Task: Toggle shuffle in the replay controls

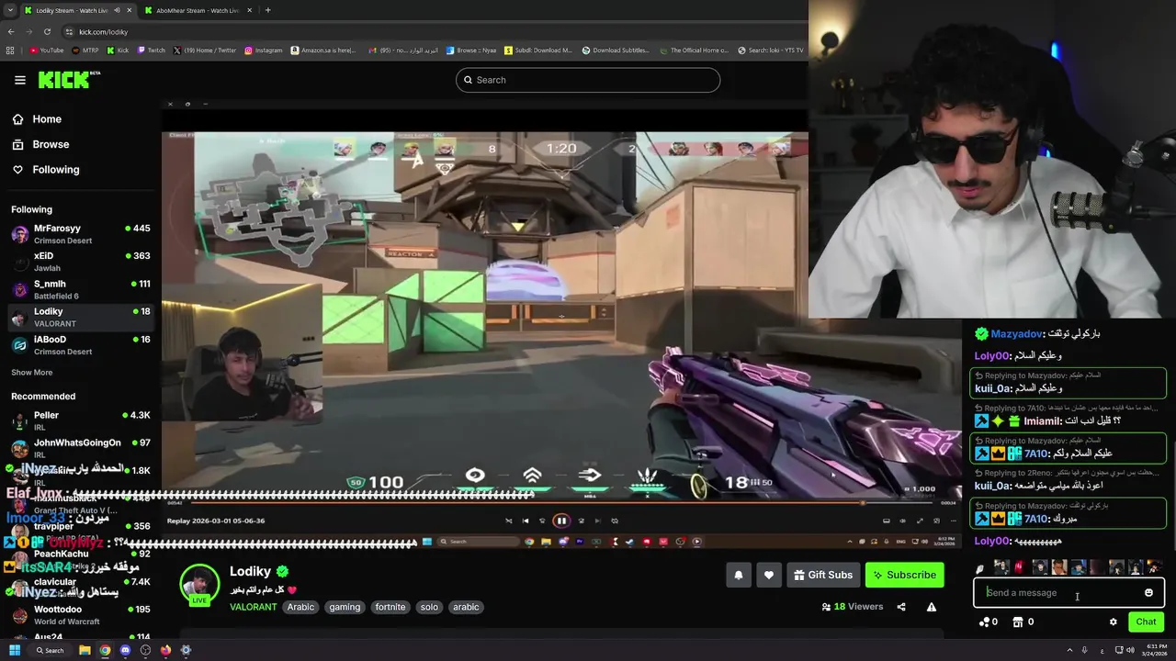Action: pos(509,521)
